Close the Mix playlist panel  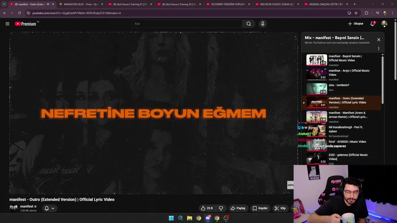pos(379,40)
